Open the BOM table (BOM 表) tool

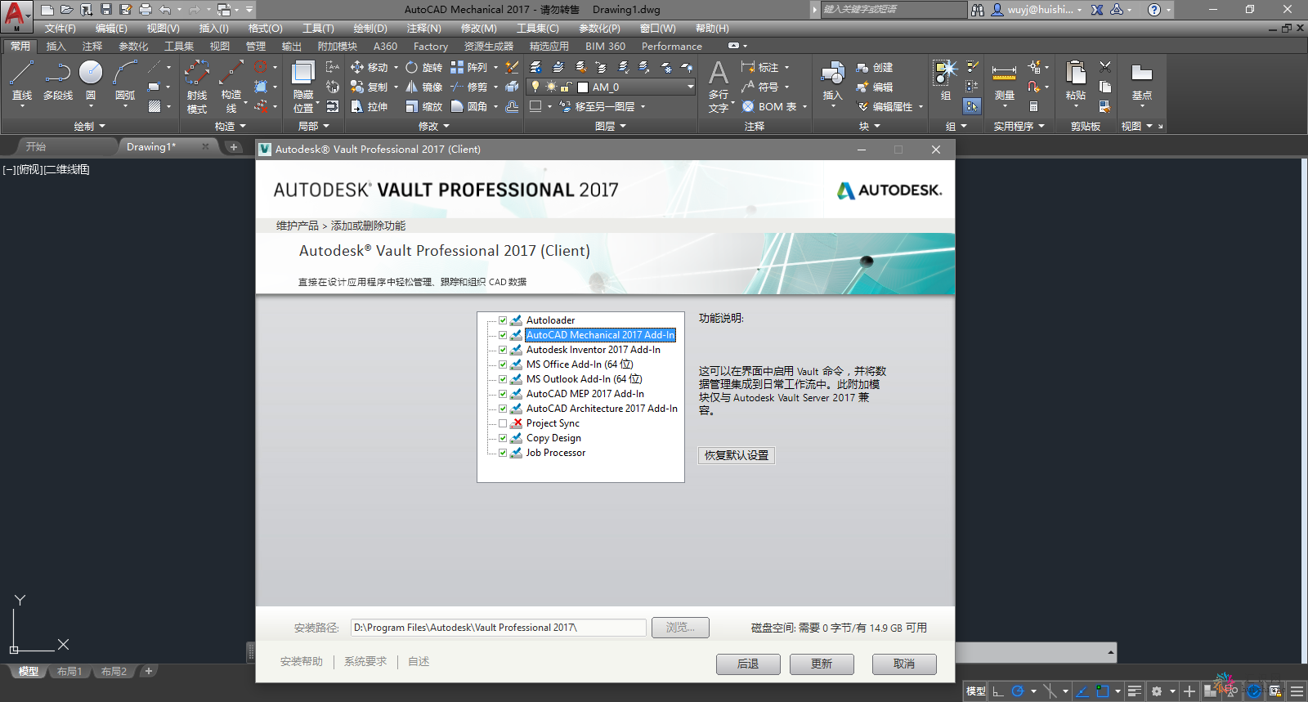click(769, 106)
